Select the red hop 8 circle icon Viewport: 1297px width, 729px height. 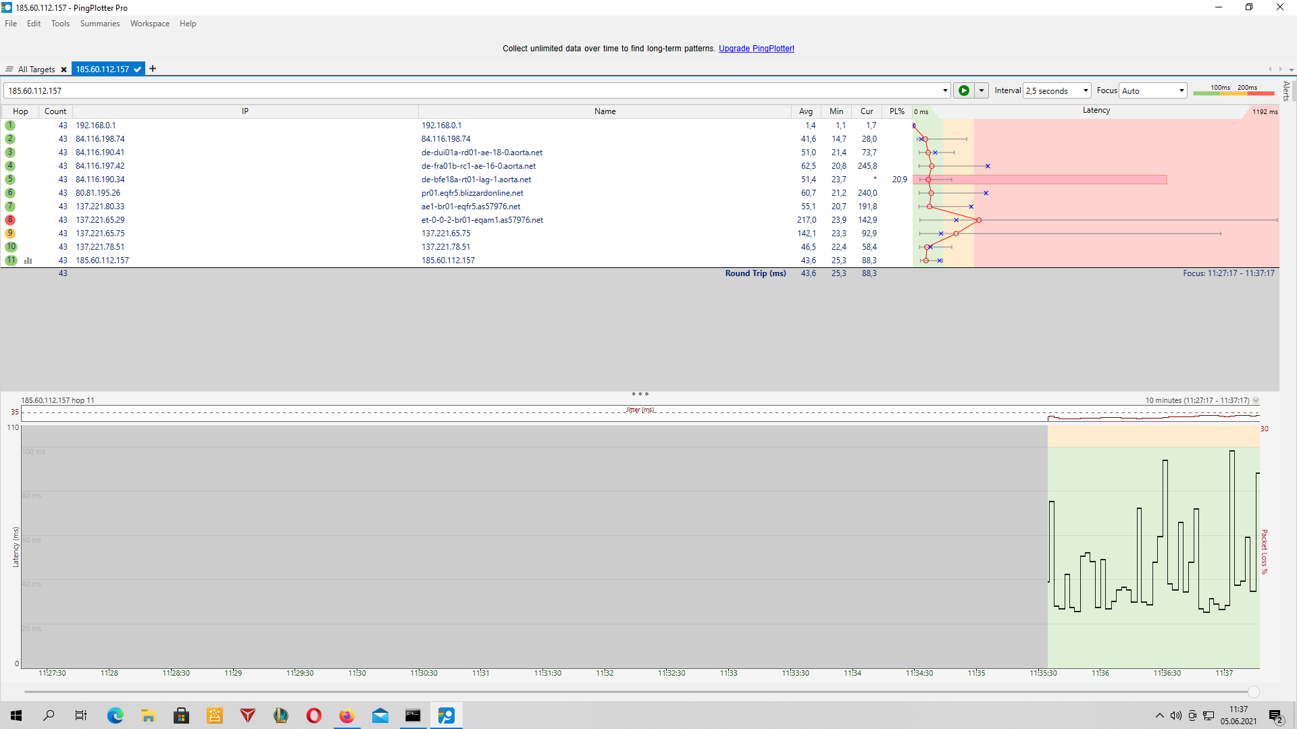tap(10, 220)
